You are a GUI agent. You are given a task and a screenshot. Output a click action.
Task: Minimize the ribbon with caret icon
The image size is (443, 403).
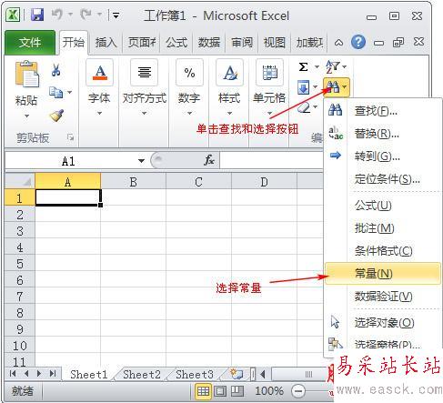tap(338, 43)
